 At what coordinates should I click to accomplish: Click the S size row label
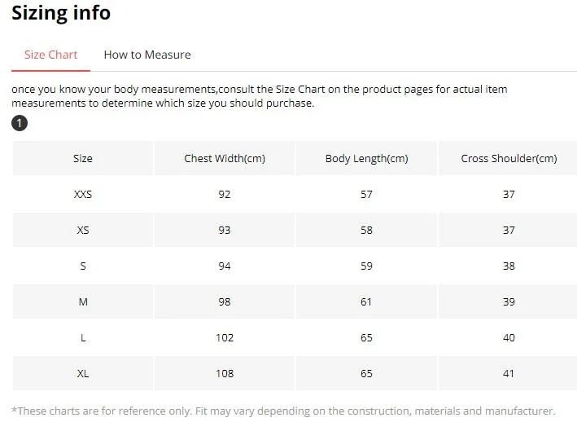coord(83,266)
